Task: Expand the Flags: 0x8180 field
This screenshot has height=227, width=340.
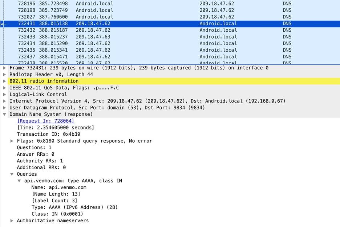Action: click(12, 141)
